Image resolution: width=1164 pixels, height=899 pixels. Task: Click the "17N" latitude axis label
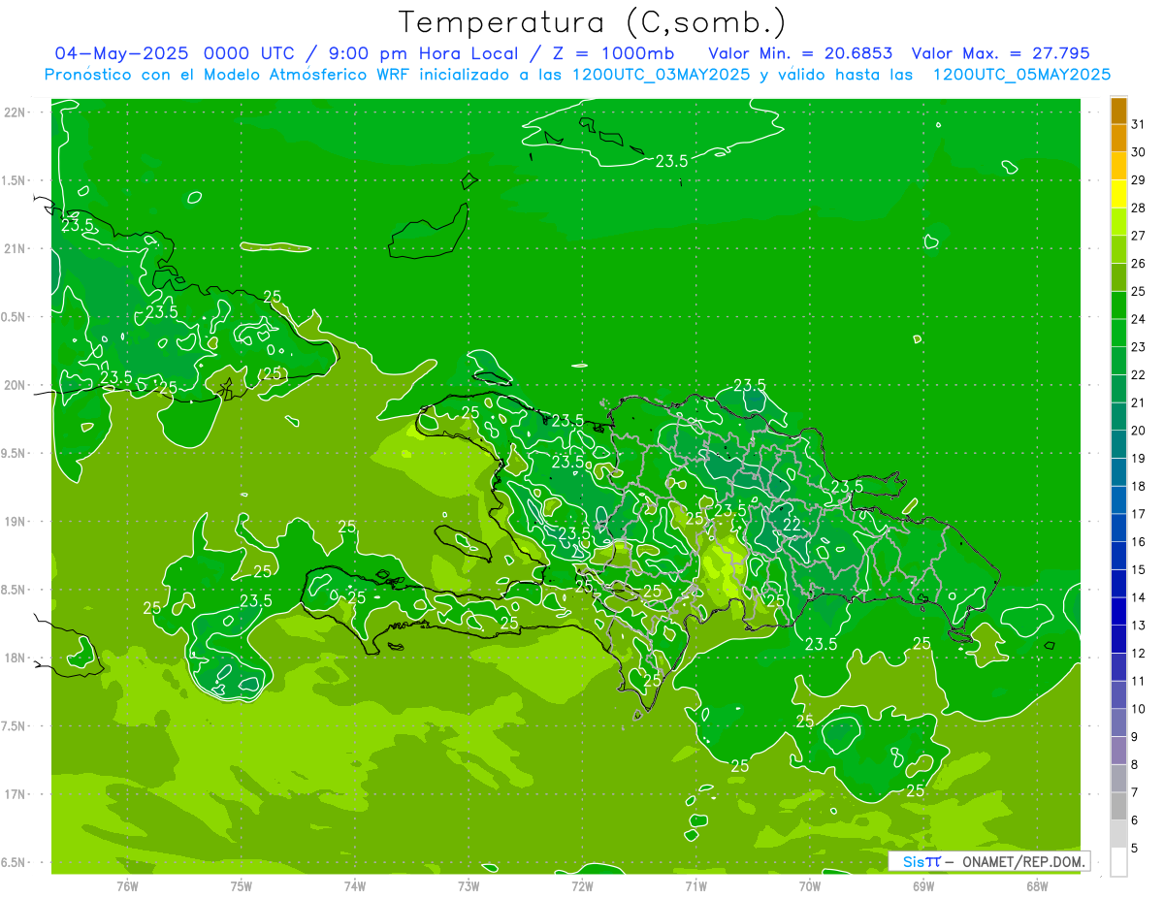point(16,795)
